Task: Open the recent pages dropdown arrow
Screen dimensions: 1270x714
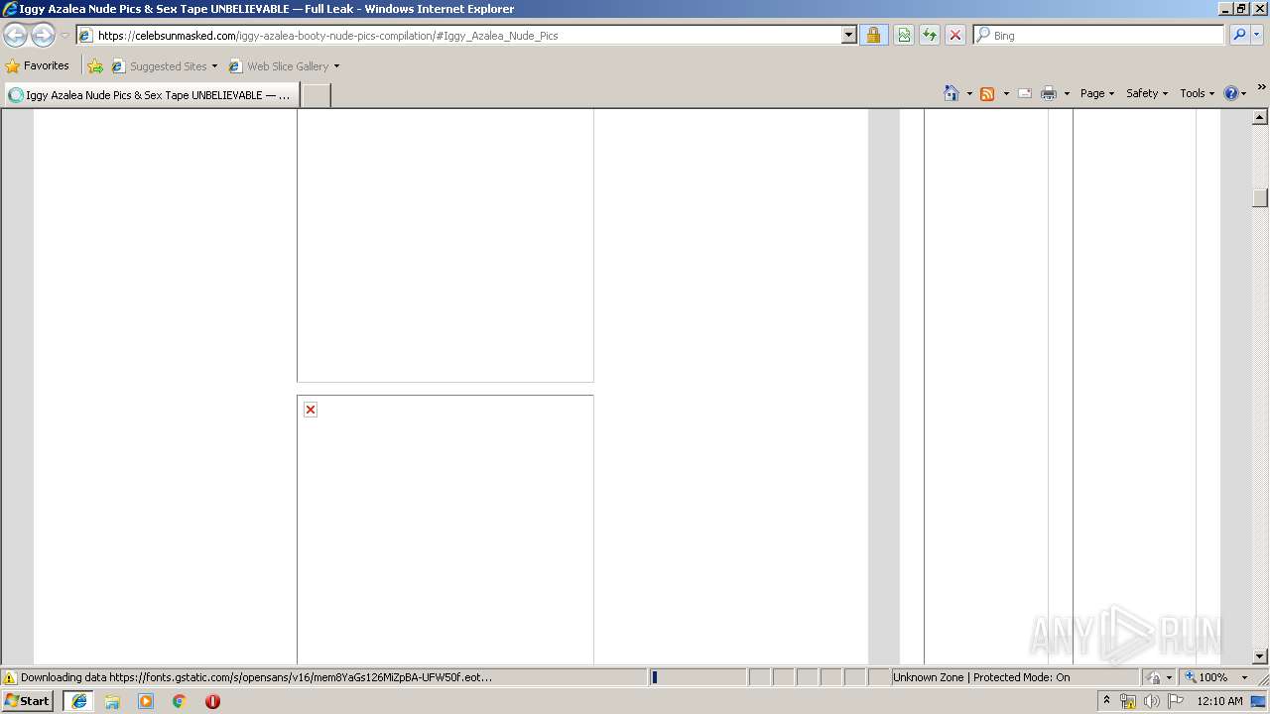Action: coord(64,36)
